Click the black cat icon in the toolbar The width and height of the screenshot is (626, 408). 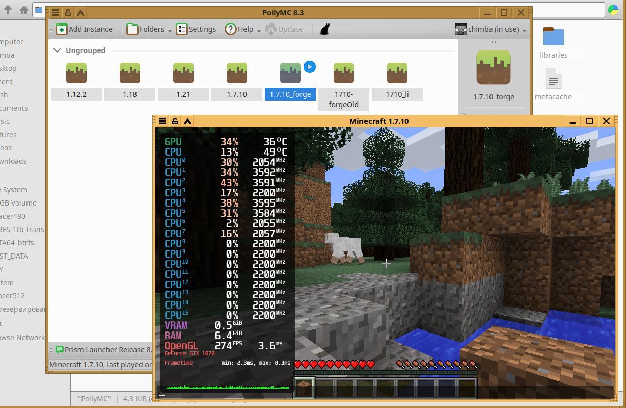click(324, 29)
